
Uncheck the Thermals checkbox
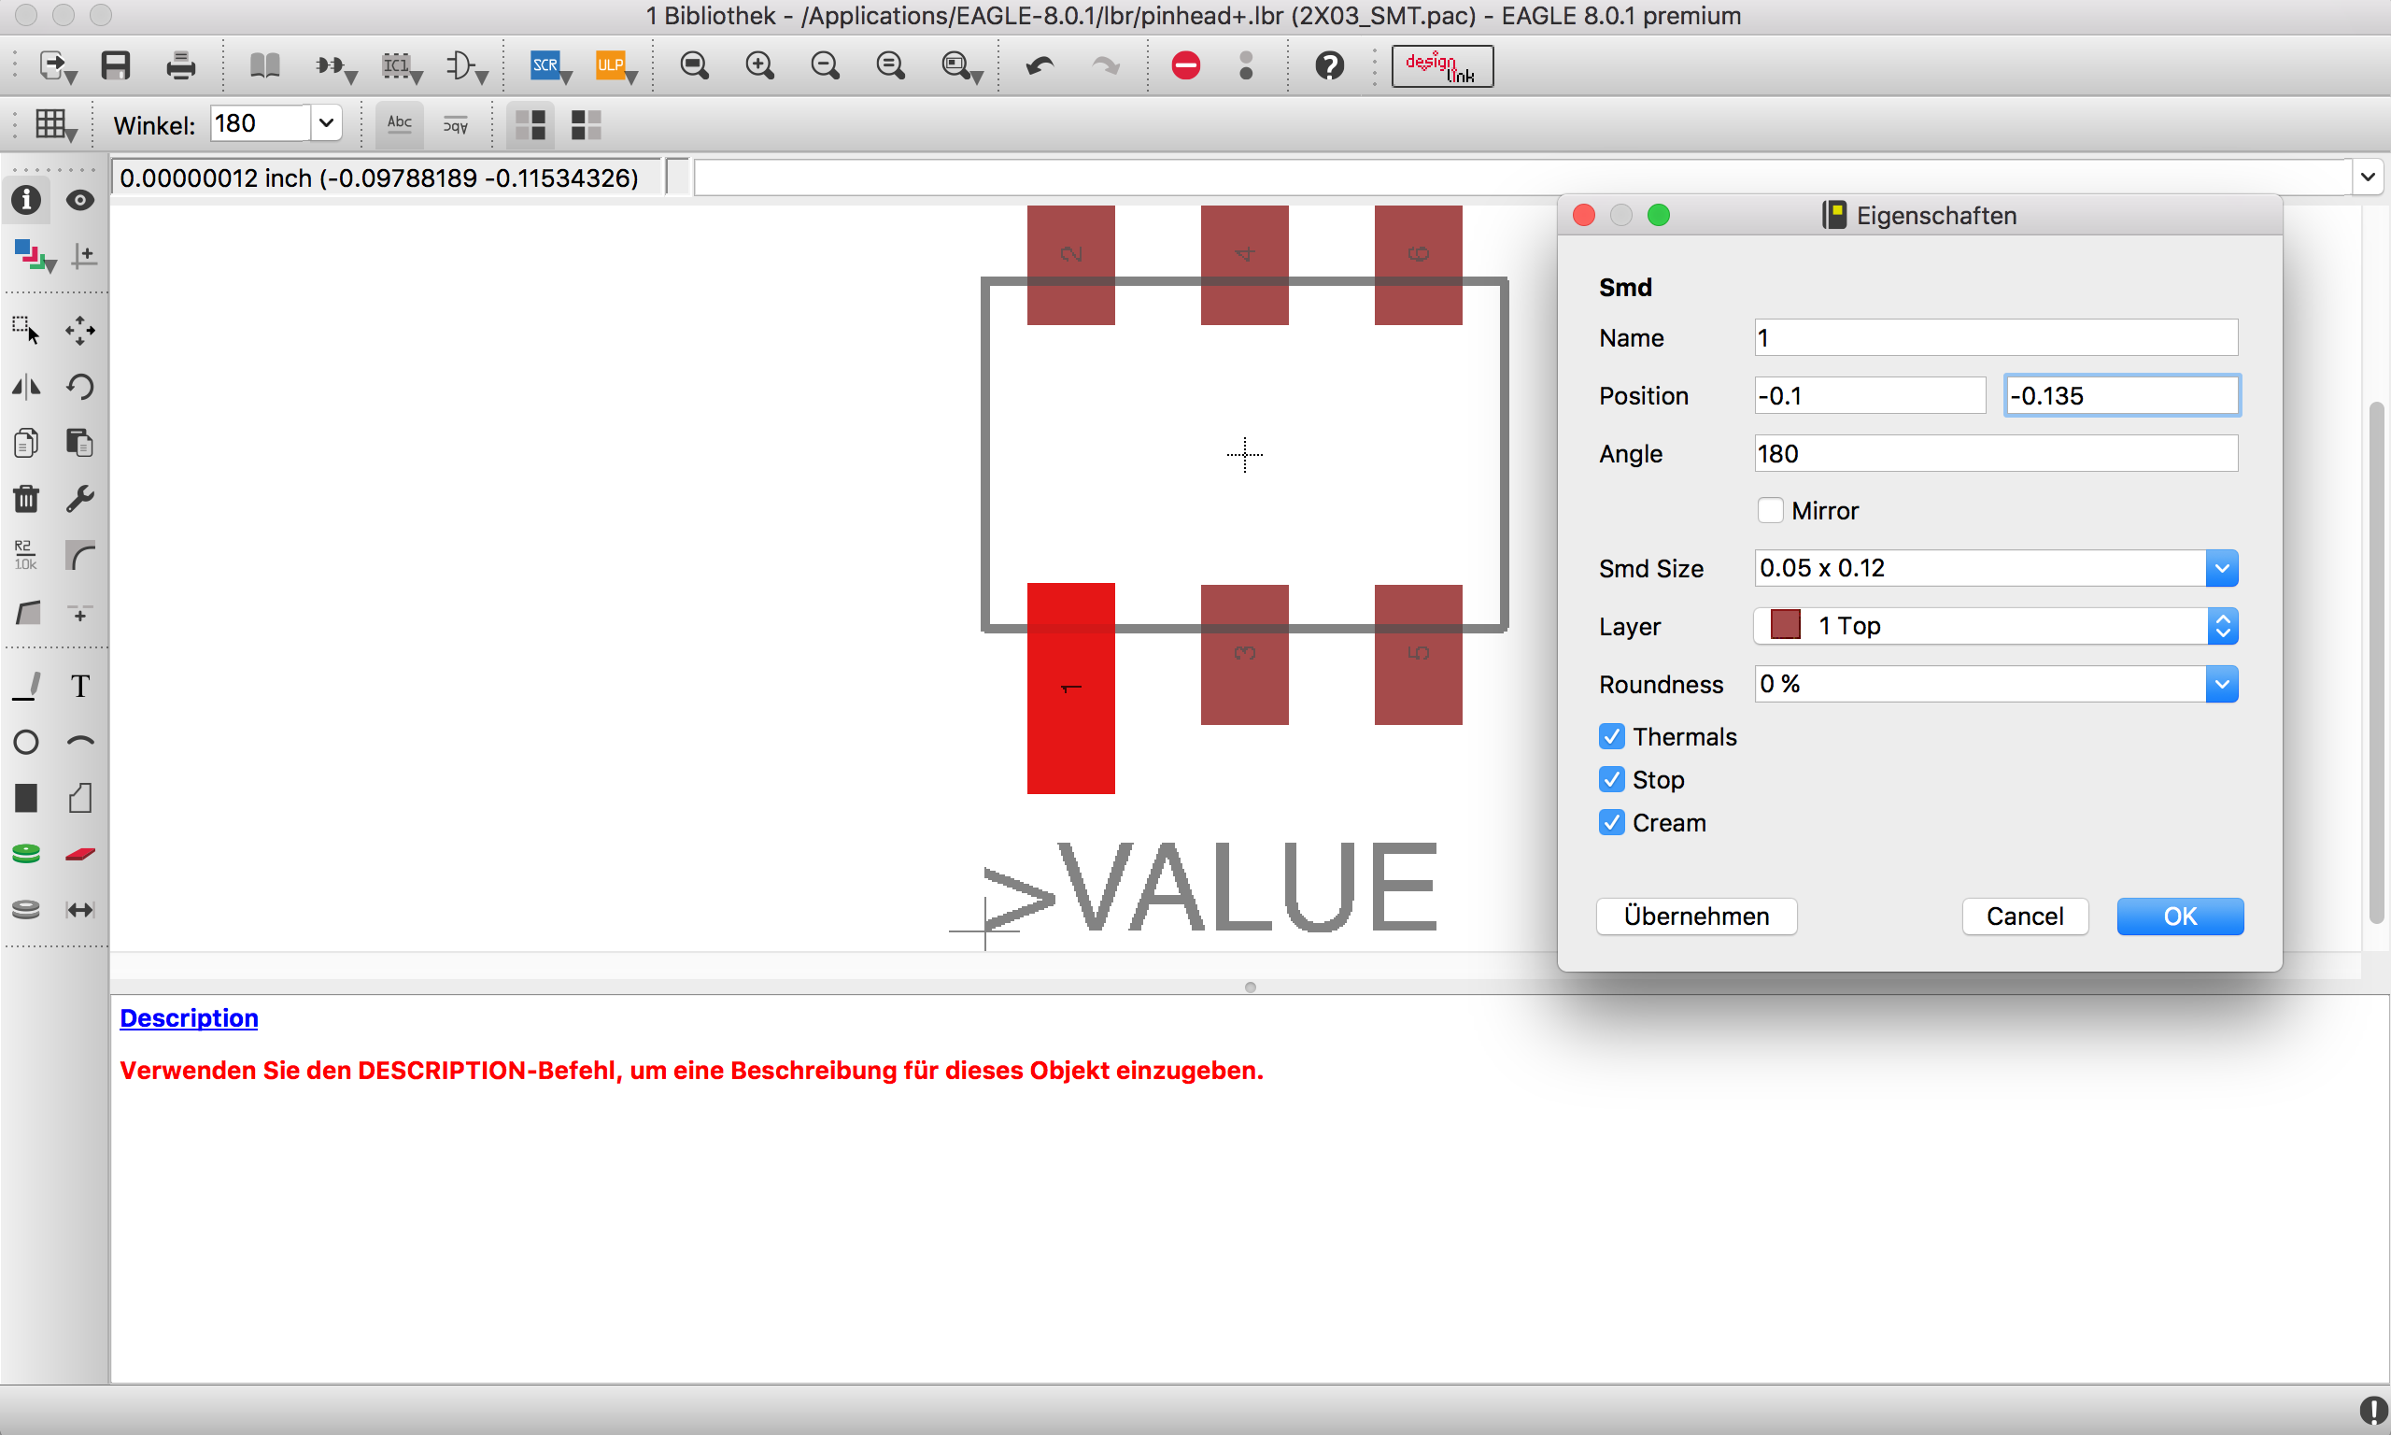(1612, 737)
